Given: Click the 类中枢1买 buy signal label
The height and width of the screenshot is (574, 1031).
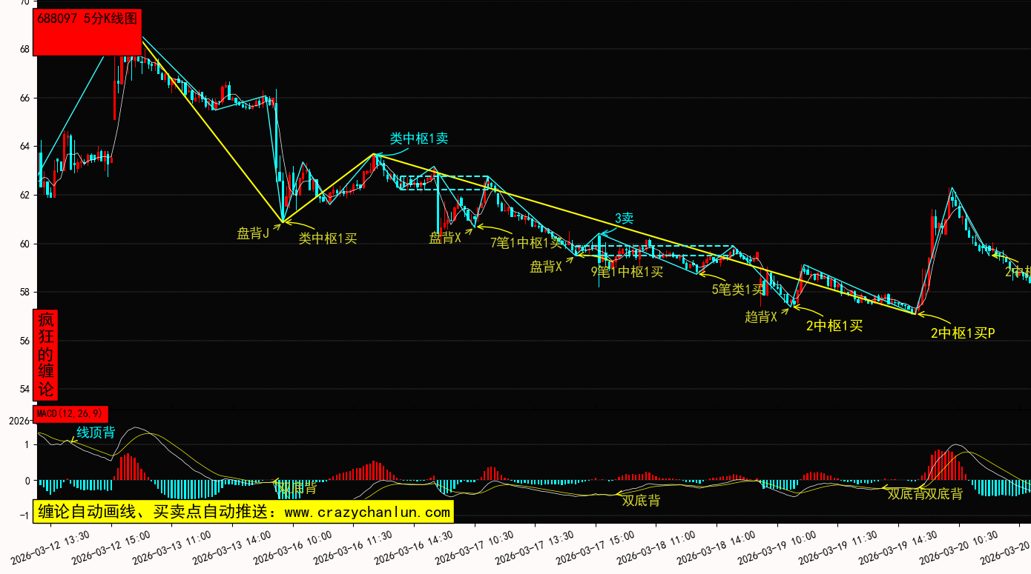Looking at the screenshot, I should [x=328, y=238].
